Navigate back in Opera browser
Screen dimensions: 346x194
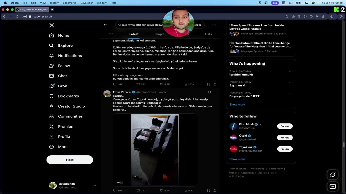pos(4,16)
